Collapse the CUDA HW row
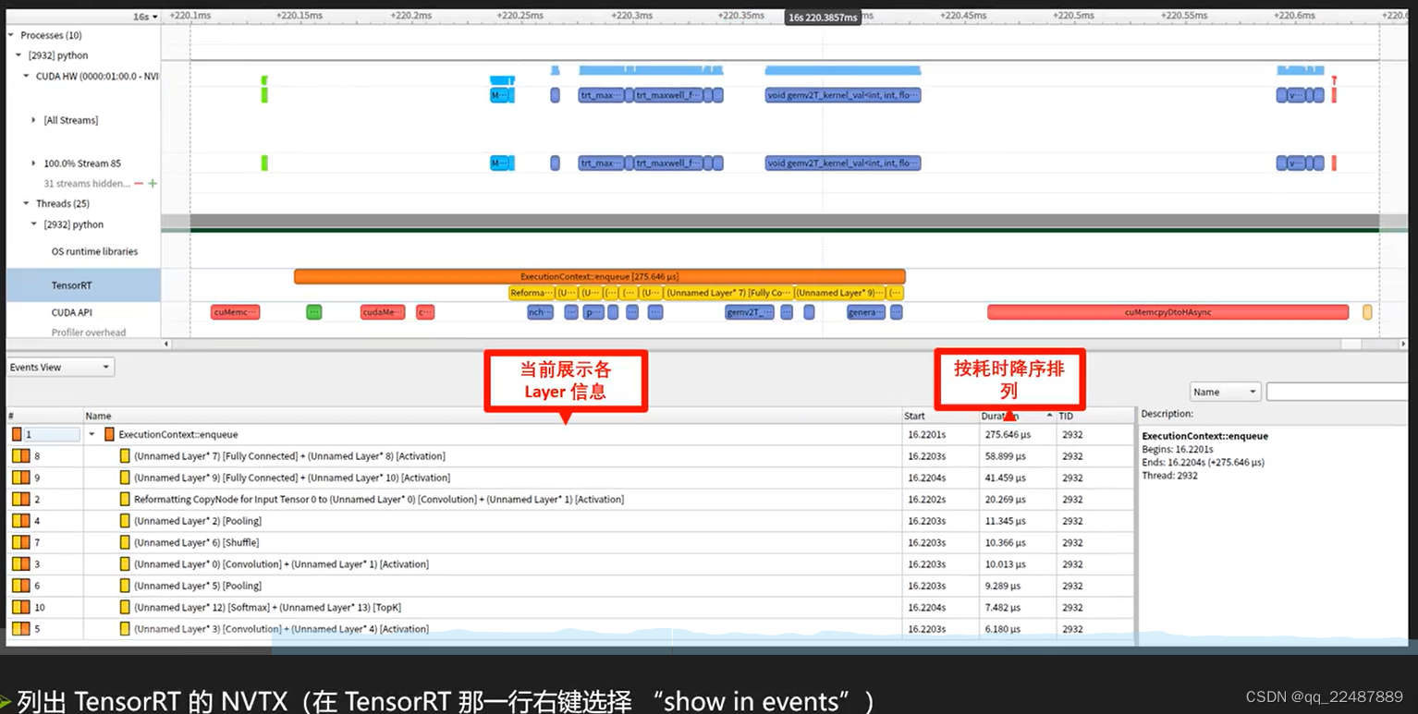Screen dimensions: 1418x714 (x=26, y=76)
